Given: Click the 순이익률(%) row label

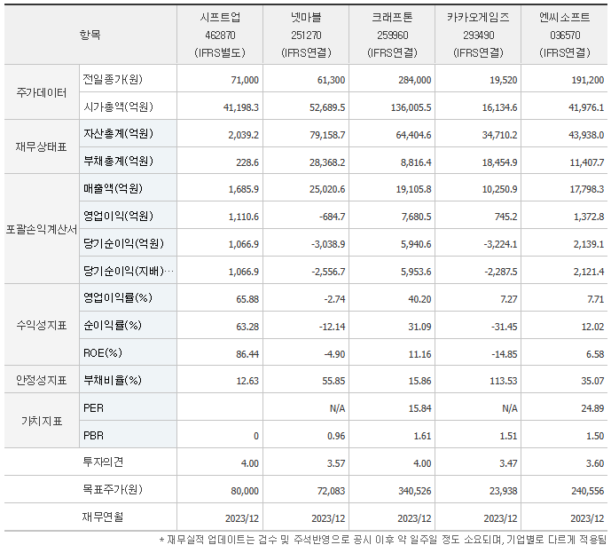Looking at the screenshot, I should click(x=113, y=326).
